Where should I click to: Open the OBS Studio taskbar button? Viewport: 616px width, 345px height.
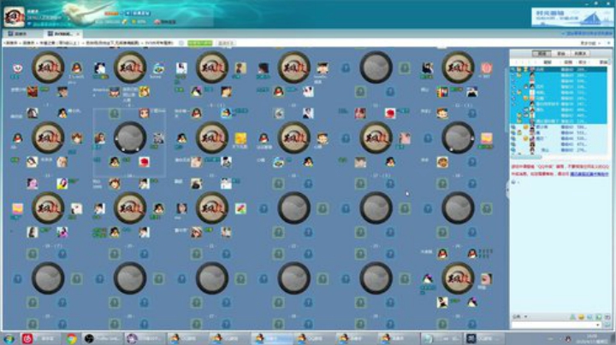pyautogui.click(x=104, y=338)
